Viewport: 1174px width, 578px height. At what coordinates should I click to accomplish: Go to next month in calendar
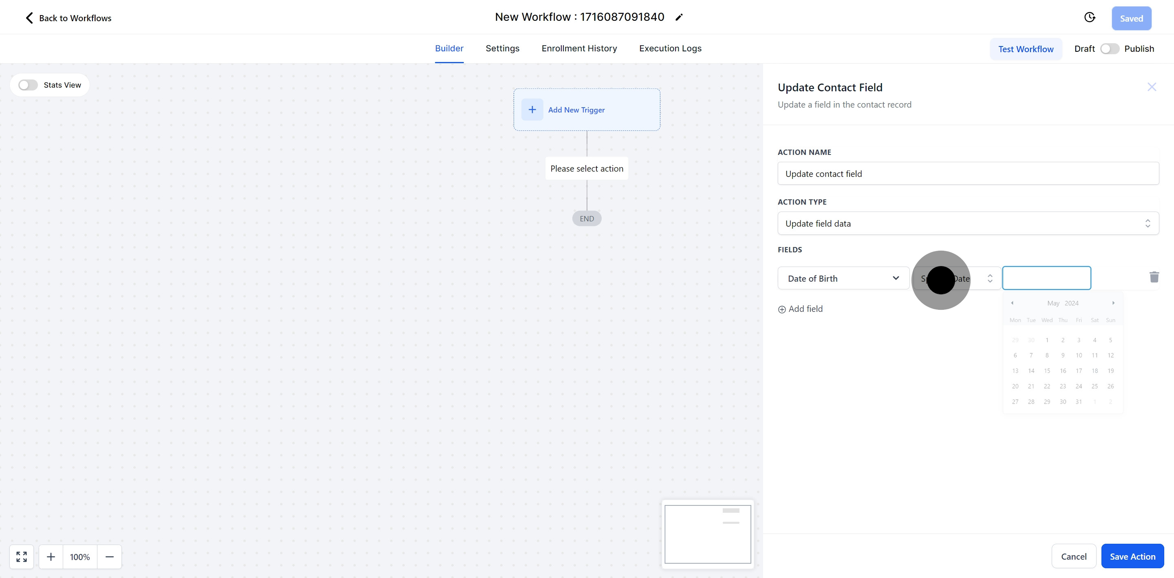tap(1113, 303)
